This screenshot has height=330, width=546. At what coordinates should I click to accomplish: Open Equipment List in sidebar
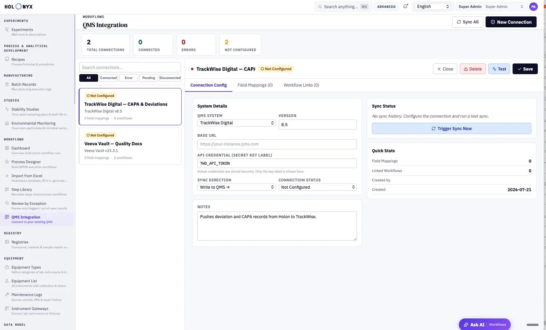pos(37,283)
